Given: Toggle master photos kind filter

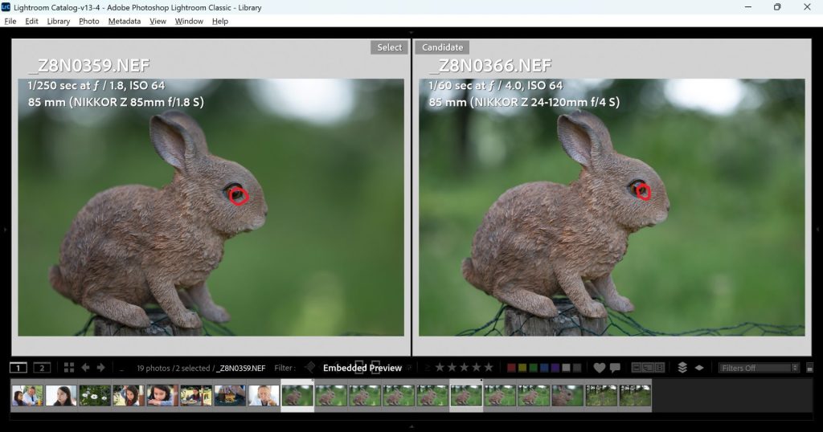Looking at the screenshot, I should tap(637, 368).
